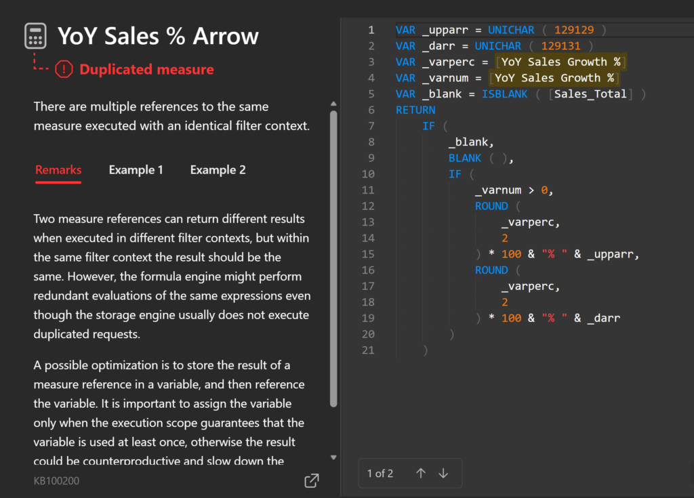Viewport: 694px width, 498px height.
Task: Open the KB article with the external link icon
Action: click(x=312, y=480)
